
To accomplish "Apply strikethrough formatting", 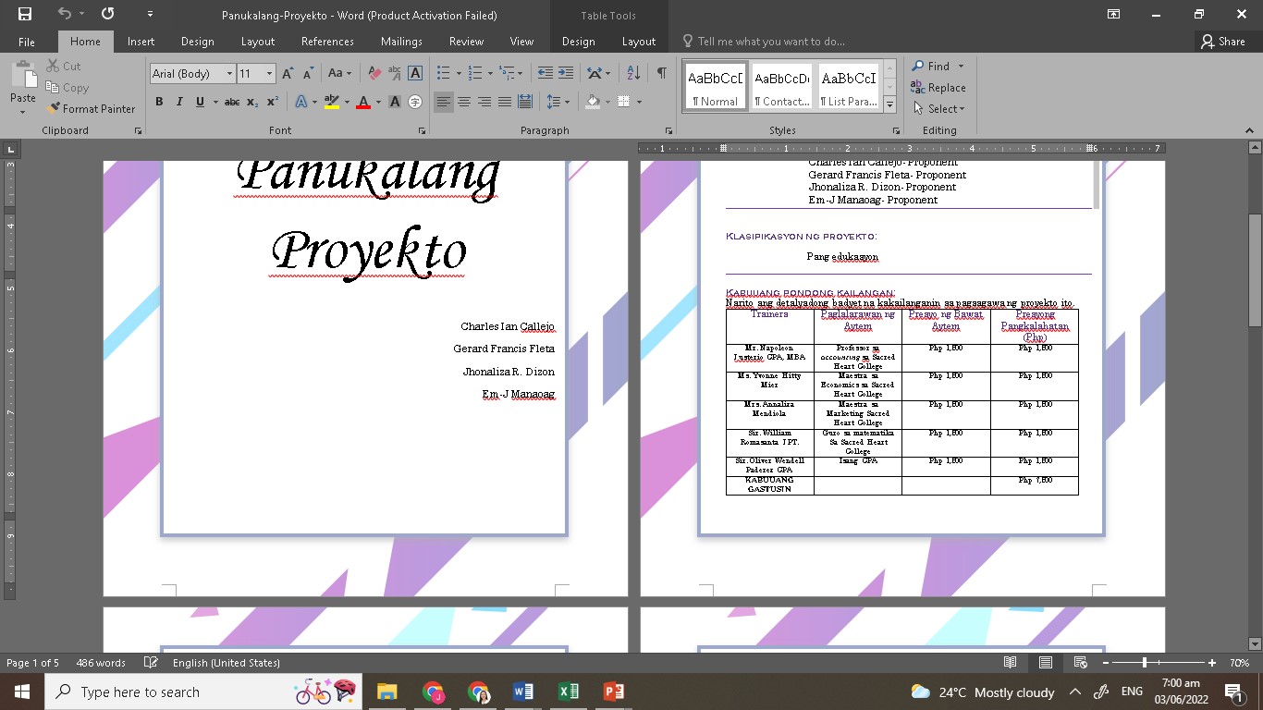I will click(232, 102).
